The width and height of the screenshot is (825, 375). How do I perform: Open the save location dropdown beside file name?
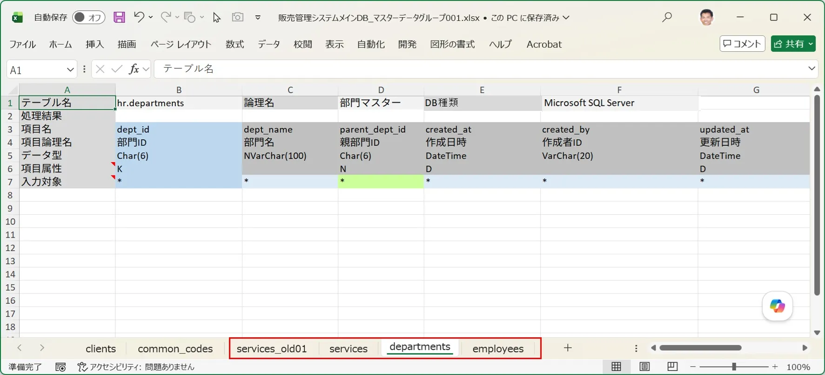(566, 18)
